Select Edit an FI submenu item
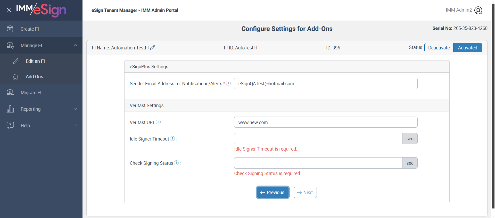The image size is (495, 218). tap(35, 61)
